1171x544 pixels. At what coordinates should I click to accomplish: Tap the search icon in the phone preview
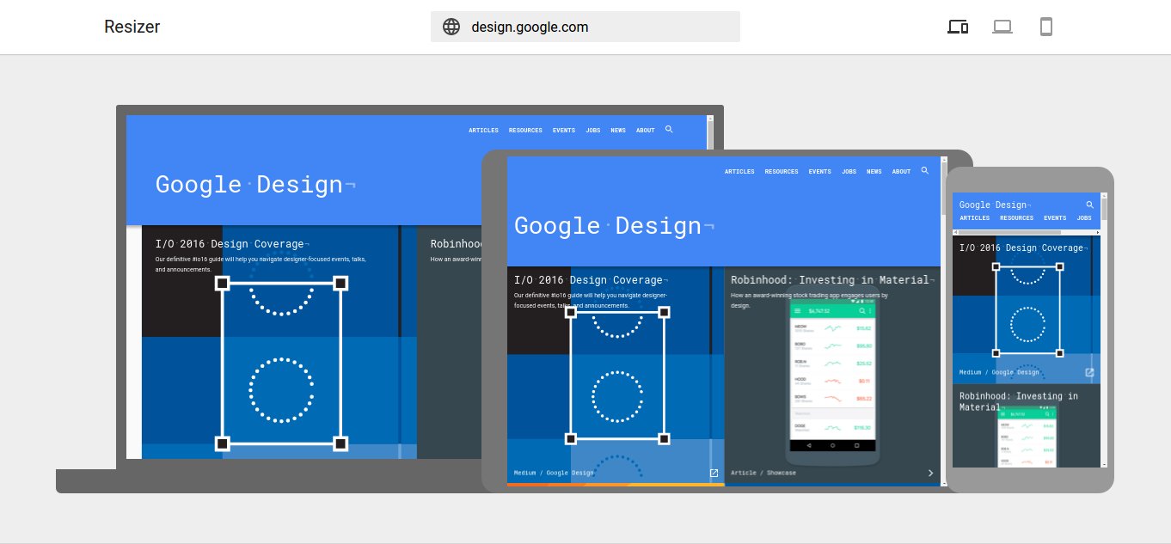pos(1090,205)
